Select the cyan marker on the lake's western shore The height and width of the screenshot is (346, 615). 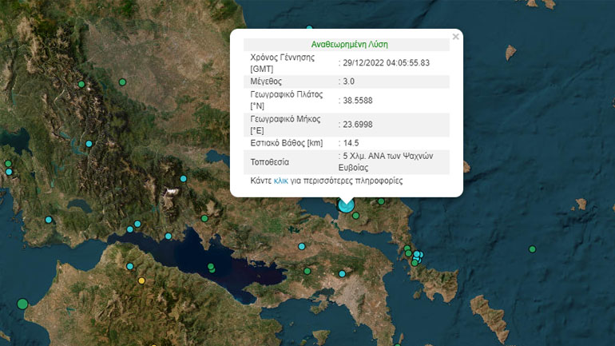pos(49,220)
